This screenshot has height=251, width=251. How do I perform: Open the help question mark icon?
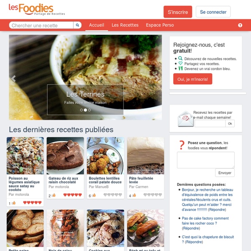[240, 25]
